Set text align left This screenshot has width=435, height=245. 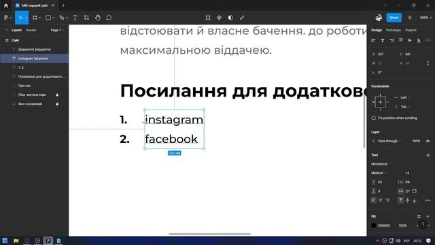coord(374,200)
